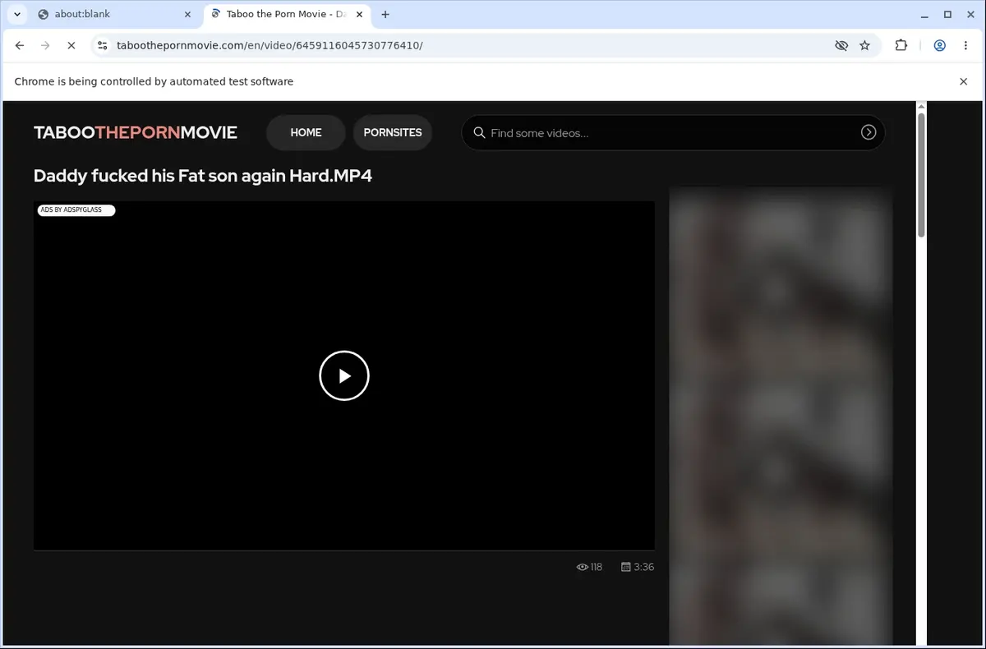Click the forward navigation arrow

point(45,46)
